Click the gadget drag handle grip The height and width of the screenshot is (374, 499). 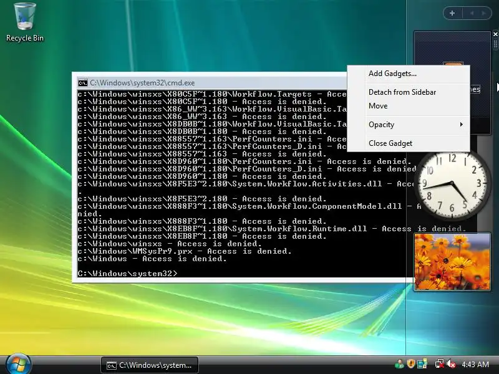click(495, 44)
